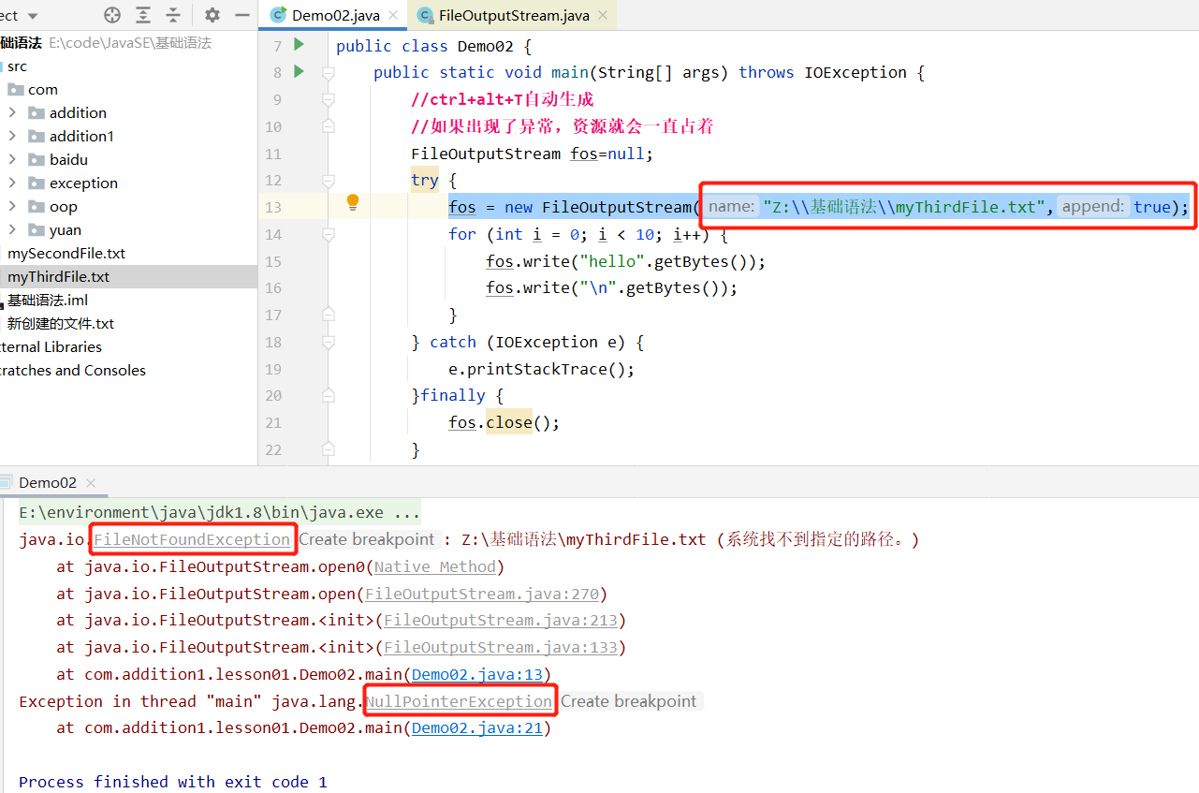Fold the main method at line 8
This screenshot has width=1199, height=793.
(328, 72)
